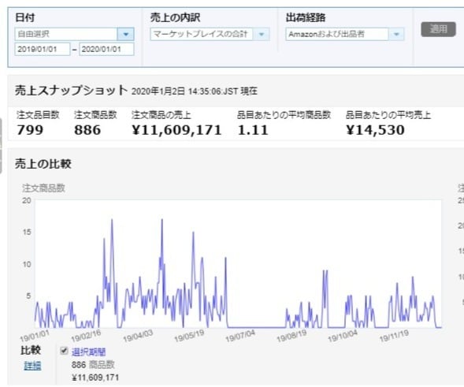Click the average sales value ¥14,530
Screen dimensions: 464x387
pos(375,130)
